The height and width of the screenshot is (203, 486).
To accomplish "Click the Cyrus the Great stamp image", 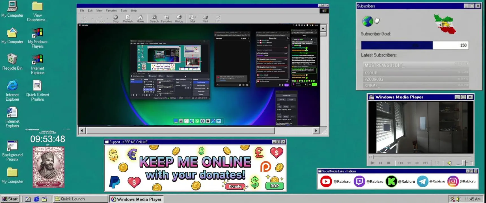I will (48, 167).
